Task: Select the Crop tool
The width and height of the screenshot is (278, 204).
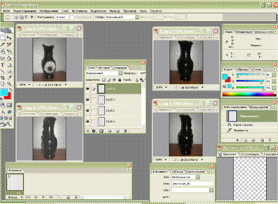Action: tap(3, 77)
